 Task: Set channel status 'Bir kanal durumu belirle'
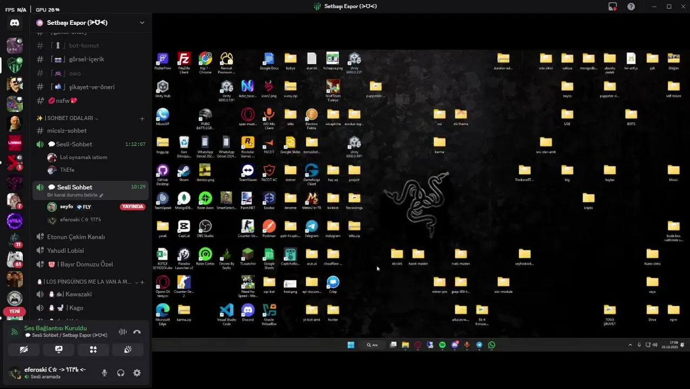pyautogui.click(x=75, y=195)
